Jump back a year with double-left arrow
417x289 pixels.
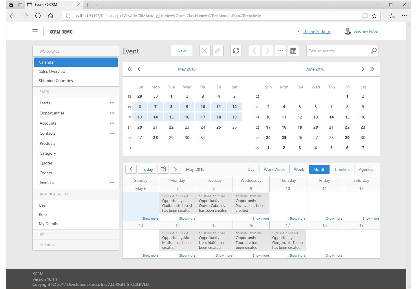pyautogui.click(x=129, y=69)
